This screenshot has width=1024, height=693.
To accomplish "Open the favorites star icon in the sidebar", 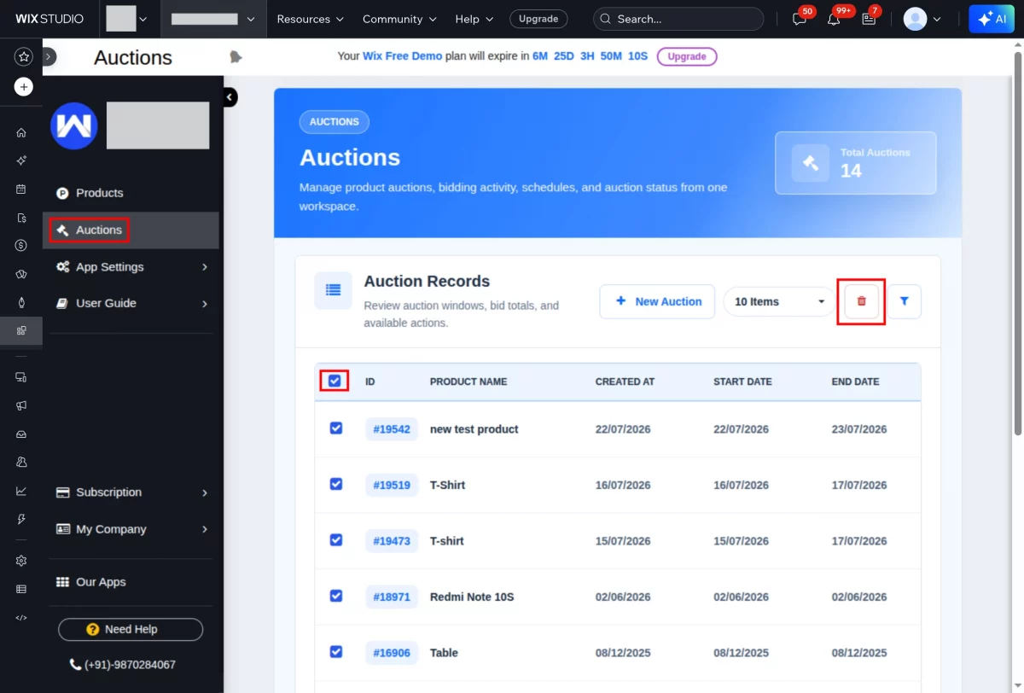I will tap(24, 56).
